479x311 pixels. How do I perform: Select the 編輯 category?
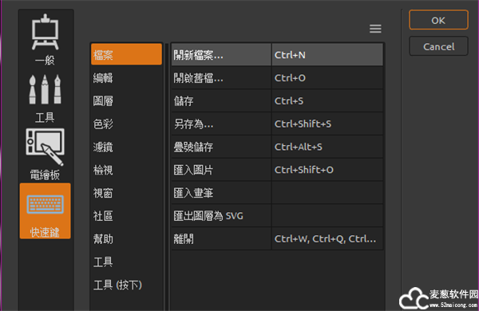tap(126, 78)
